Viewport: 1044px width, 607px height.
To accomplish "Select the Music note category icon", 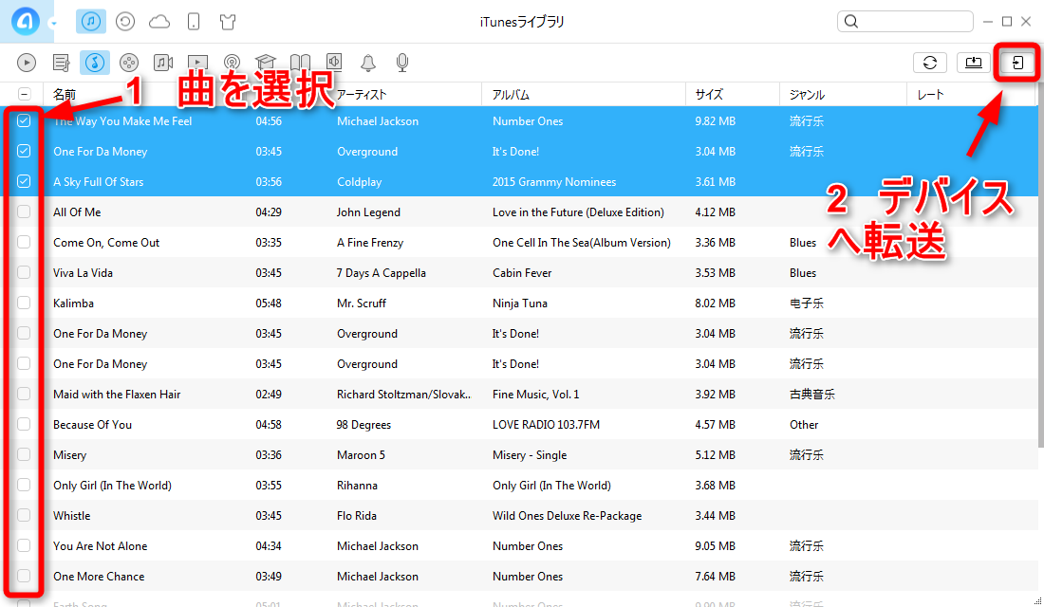I will click(x=95, y=63).
